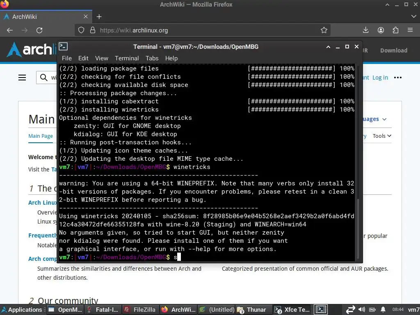420x315 pixels.
Task: Click Firefox back navigation arrow
Action: [x=10, y=30]
